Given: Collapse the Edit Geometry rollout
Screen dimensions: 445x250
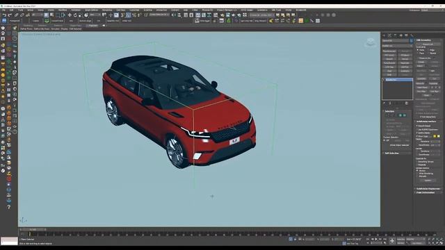Looking at the screenshot, I should (x=428, y=40).
